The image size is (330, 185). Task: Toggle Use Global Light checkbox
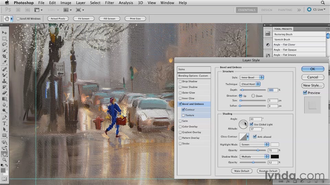coord(252,124)
